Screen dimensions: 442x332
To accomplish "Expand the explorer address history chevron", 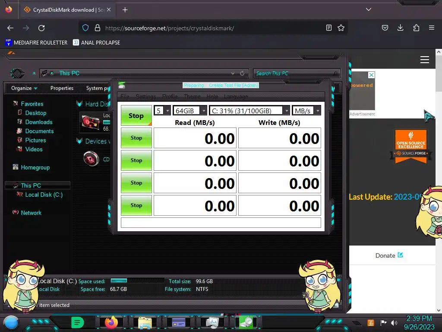I will tap(233, 73).
